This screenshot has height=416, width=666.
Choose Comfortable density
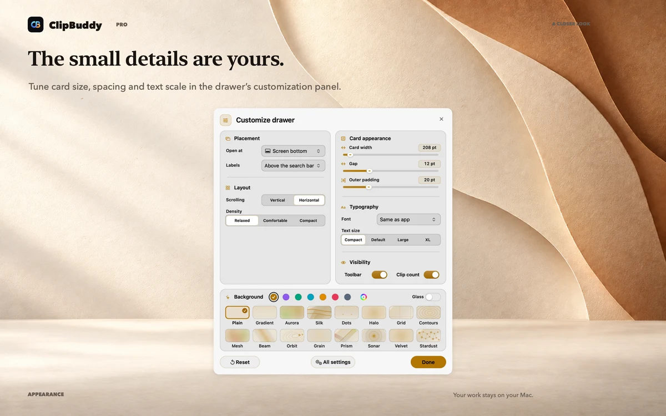275,221
